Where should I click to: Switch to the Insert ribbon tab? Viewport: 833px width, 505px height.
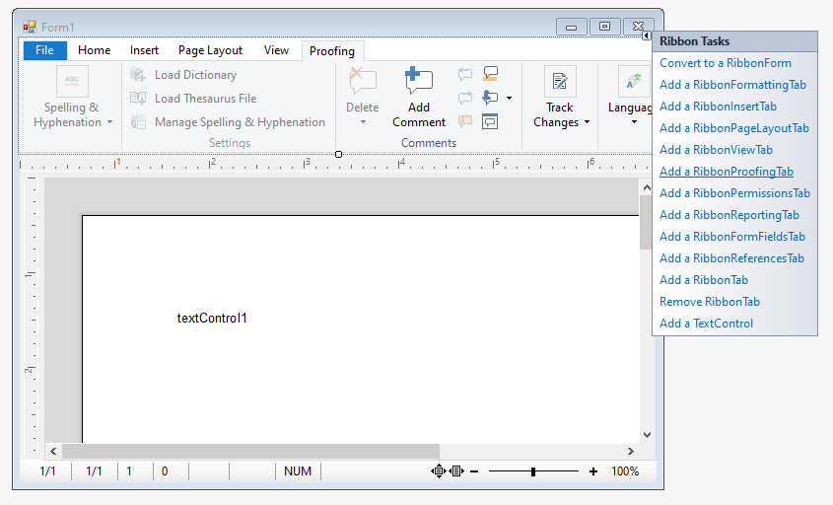pyautogui.click(x=144, y=50)
